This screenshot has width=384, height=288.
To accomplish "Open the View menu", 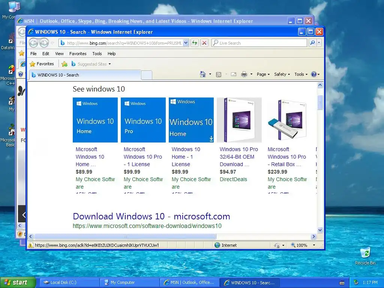I will tap(59, 54).
